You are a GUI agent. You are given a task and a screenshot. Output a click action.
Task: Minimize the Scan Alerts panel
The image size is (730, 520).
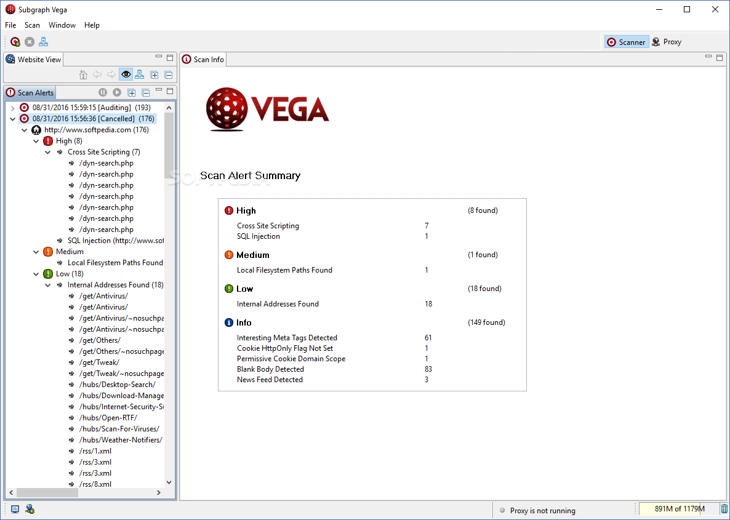tap(159, 90)
